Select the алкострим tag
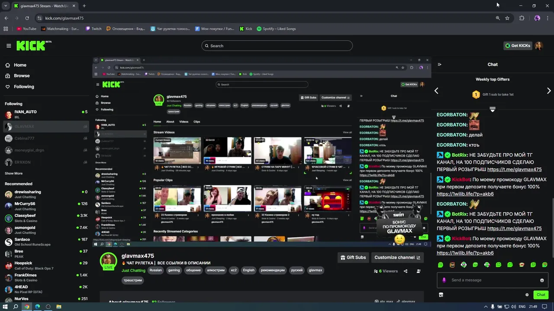554x311 pixels. coord(216,270)
